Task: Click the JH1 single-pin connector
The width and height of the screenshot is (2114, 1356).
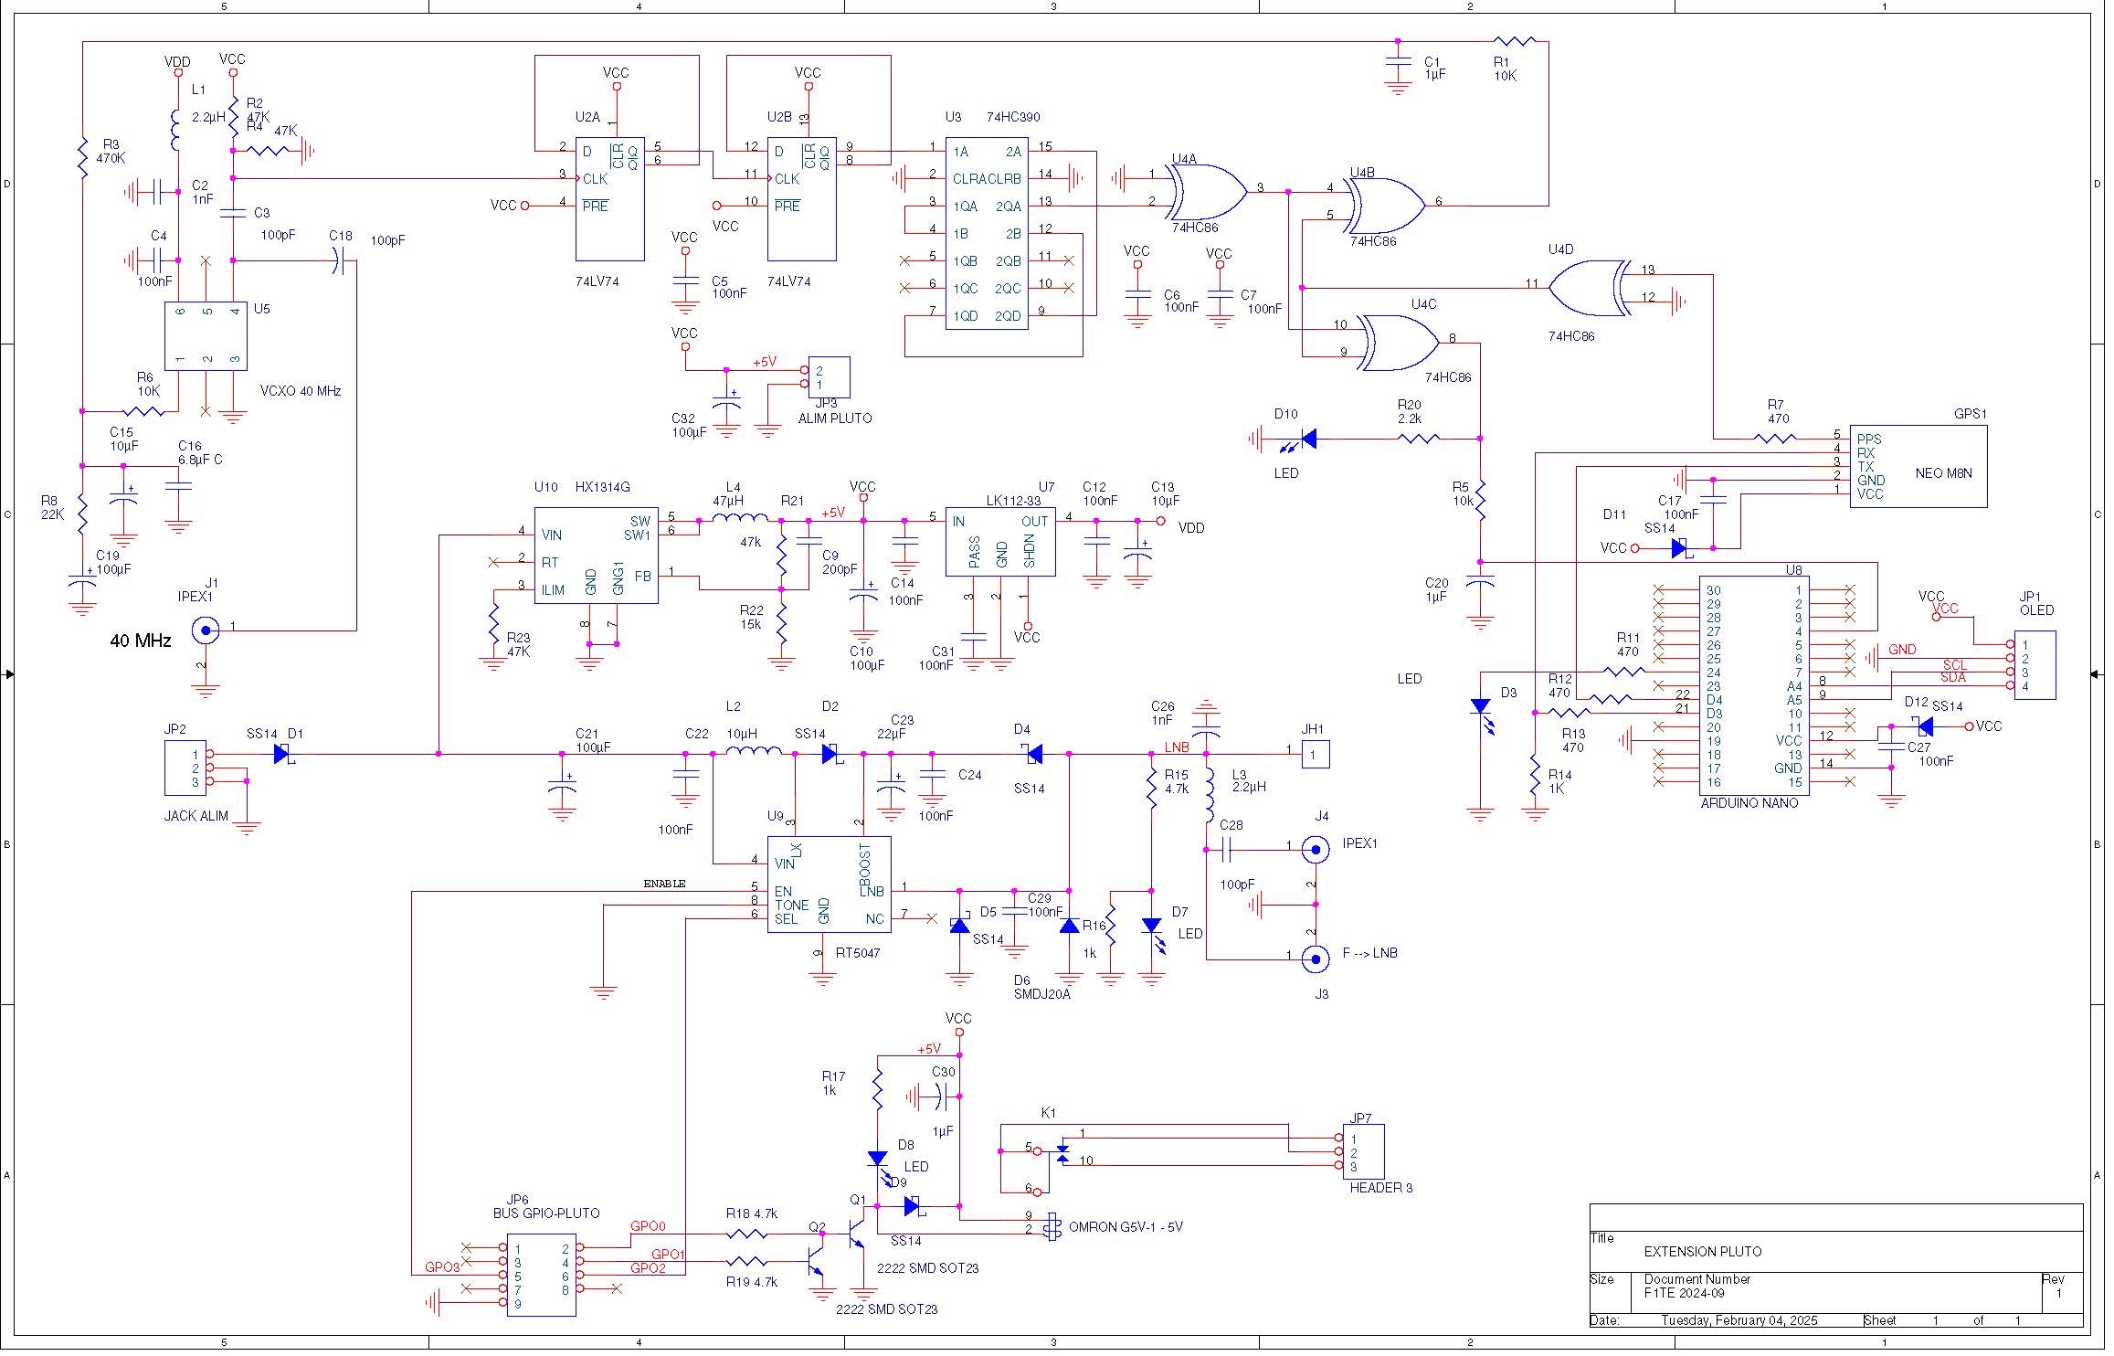Action: click(1316, 755)
